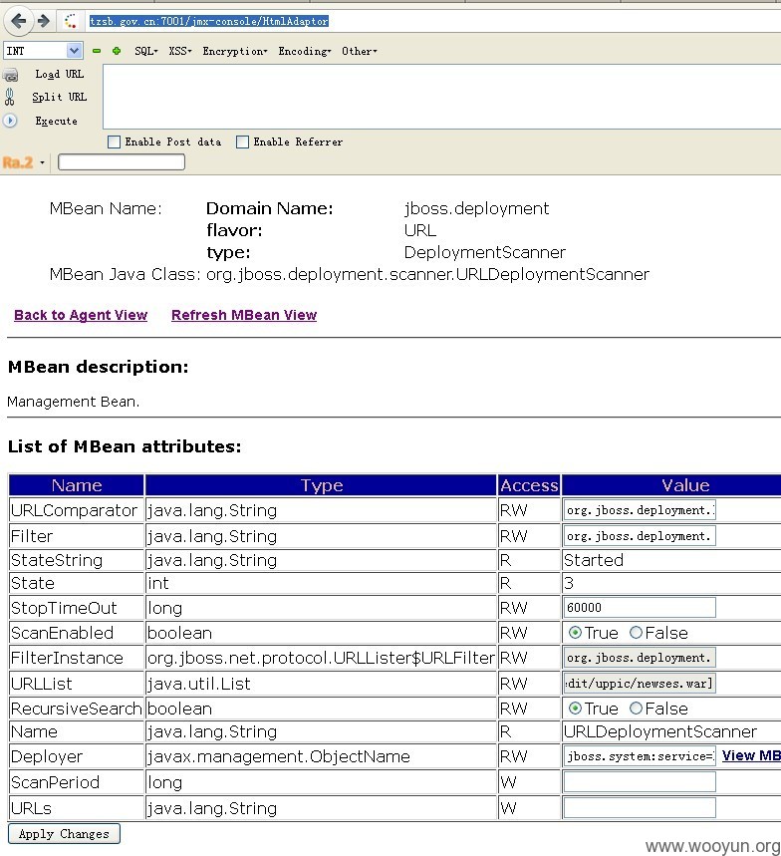
Task: Go forward using browser forward arrow
Action: (44, 21)
